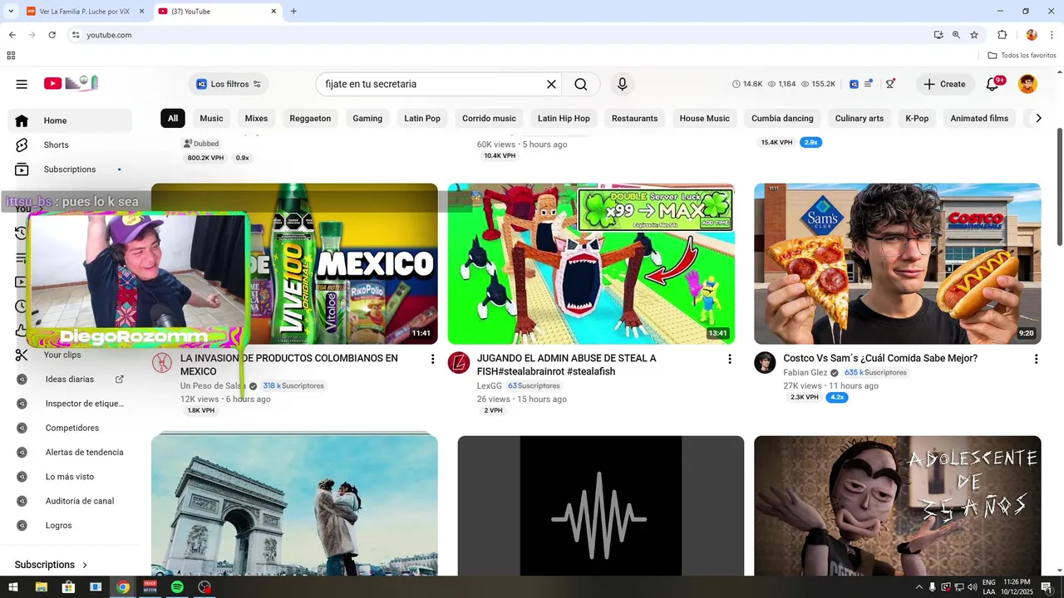Select the All filter chip
This screenshot has width=1064, height=598.
pyautogui.click(x=173, y=118)
